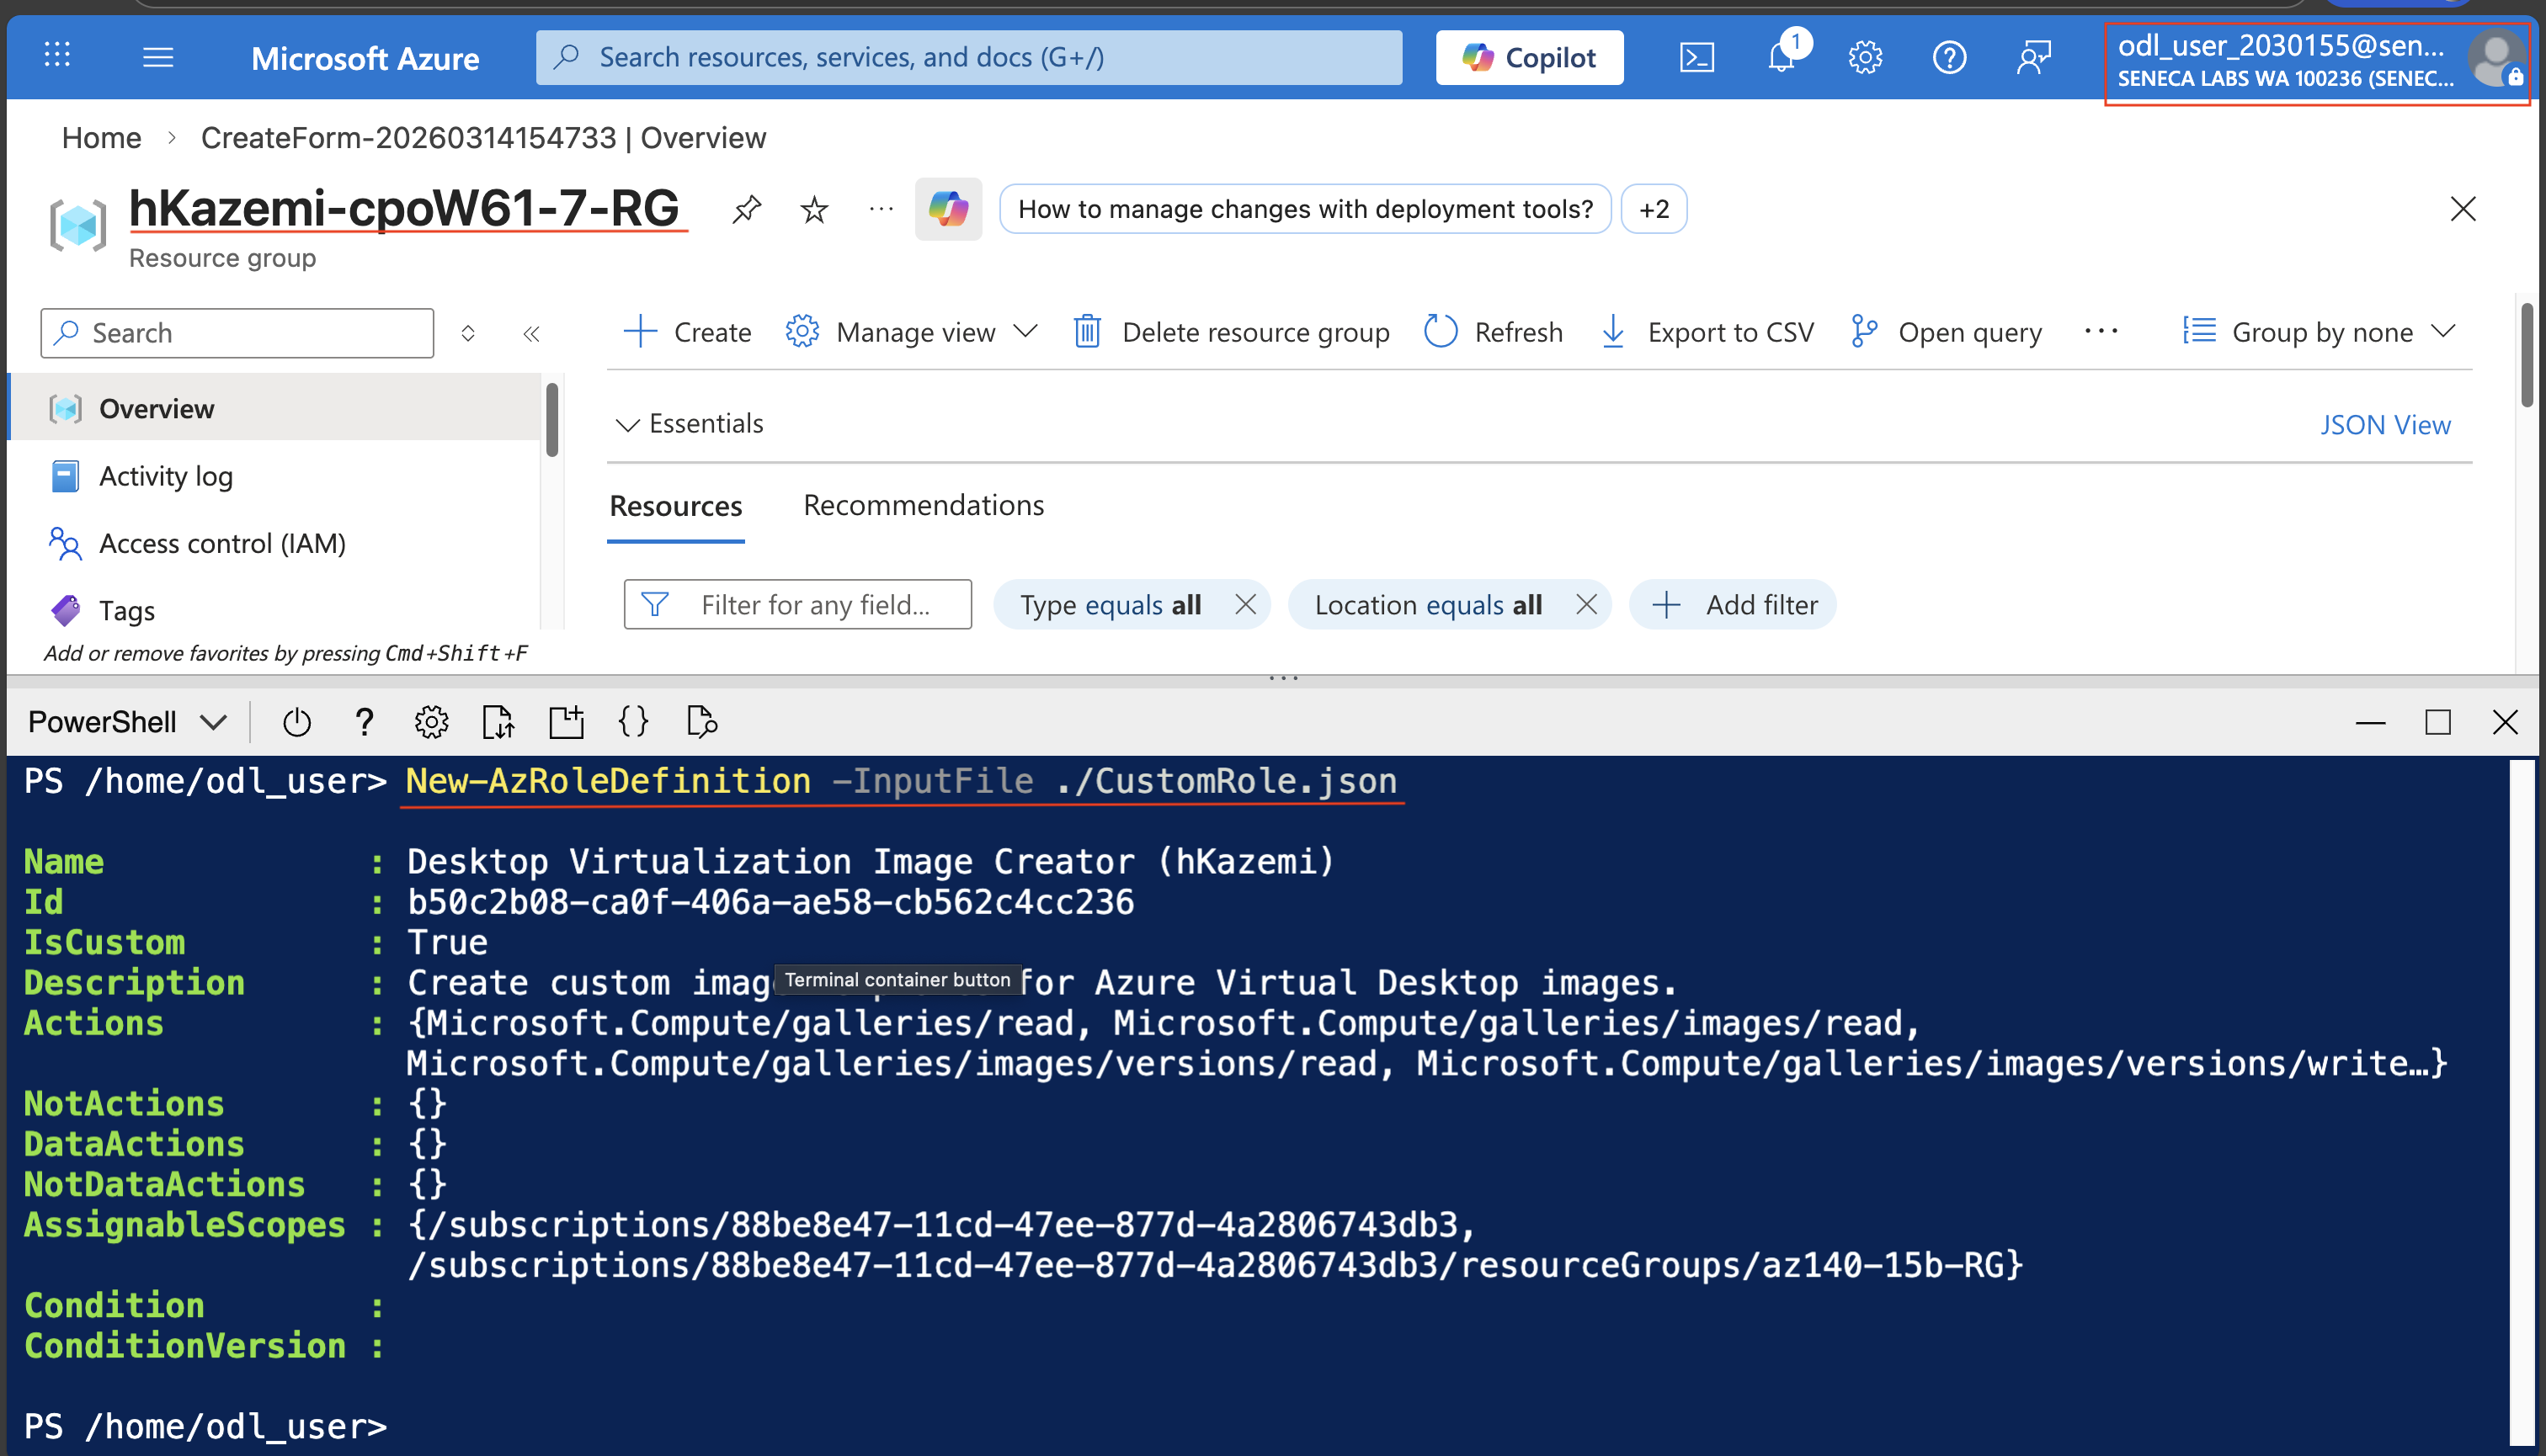Click the Delete resource group trash icon
This screenshot has height=1456, width=2546.
click(x=1088, y=331)
